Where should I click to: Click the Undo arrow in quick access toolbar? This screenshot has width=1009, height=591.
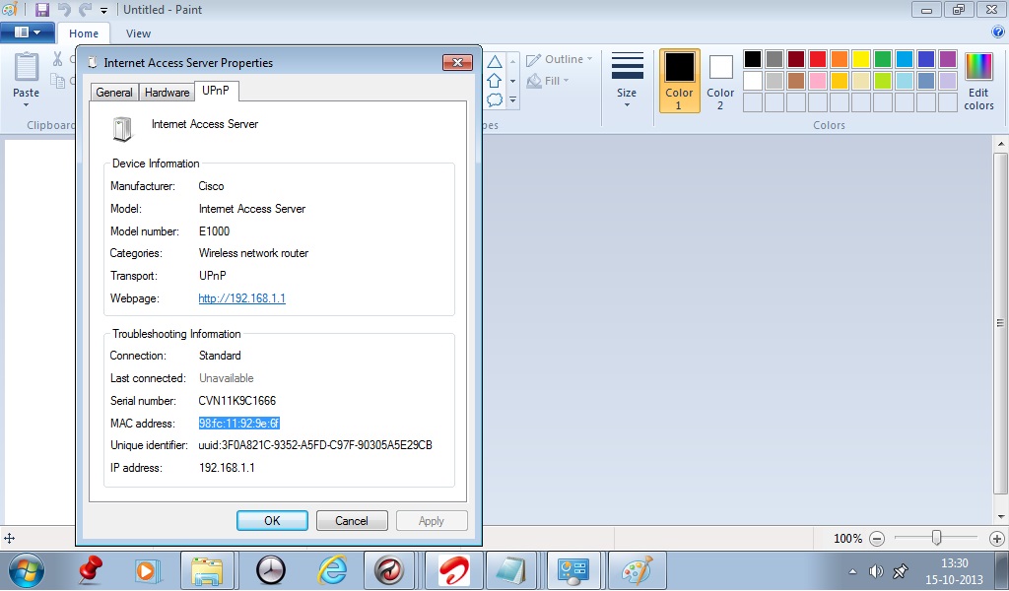(x=64, y=10)
